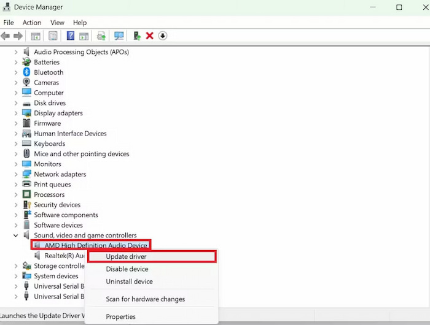Click the Back arrow toolbar icon
The image size is (430, 325).
pyautogui.click(x=5, y=36)
